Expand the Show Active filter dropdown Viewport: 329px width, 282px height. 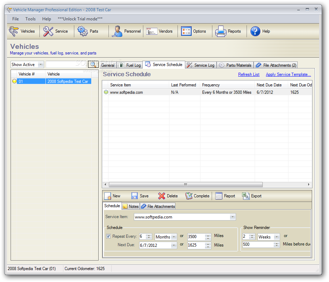tap(41, 64)
